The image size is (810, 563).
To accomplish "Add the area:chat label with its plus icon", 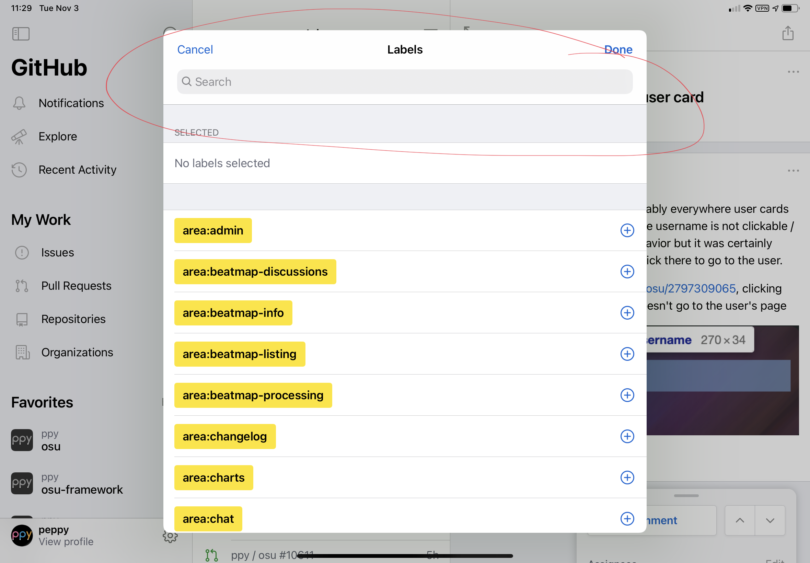I will pyautogui.click(x=627, y=519).
